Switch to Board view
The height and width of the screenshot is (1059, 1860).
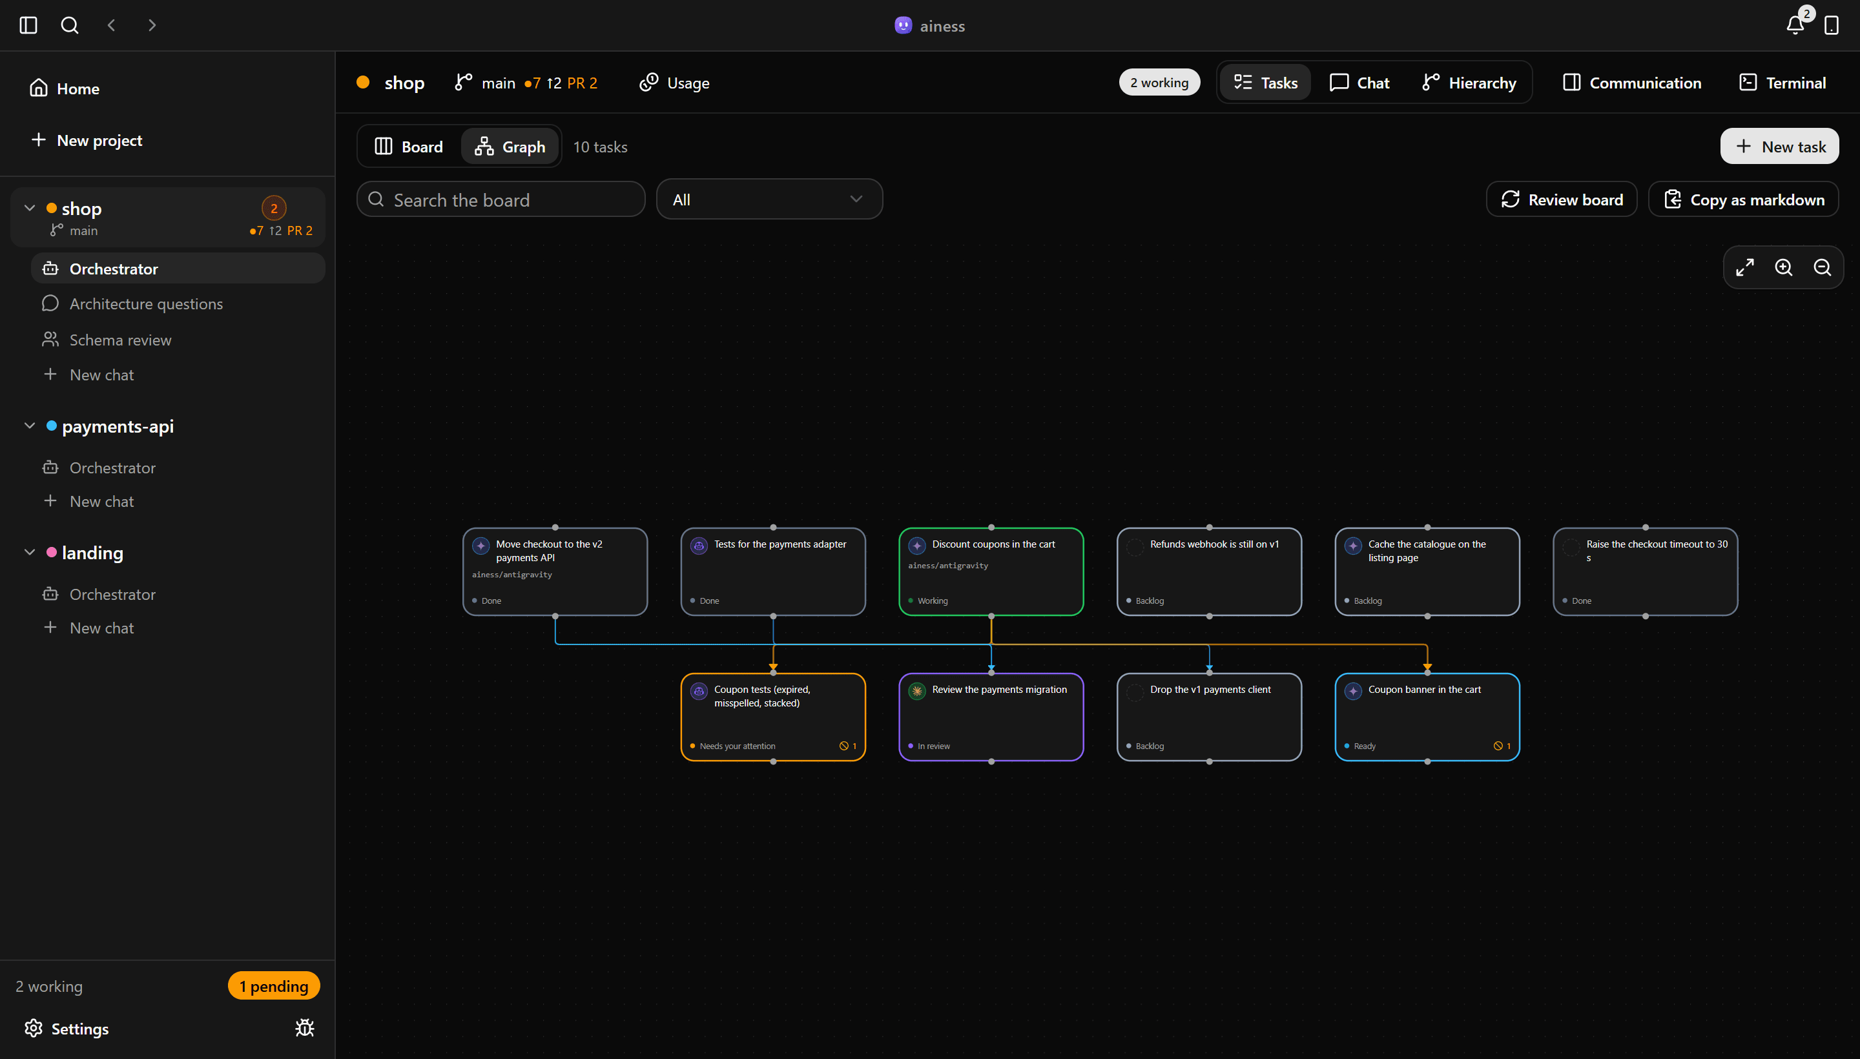tap(408, 147)
